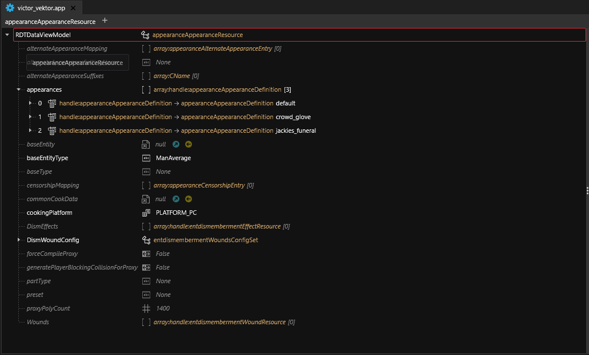
Task: Collapse the appearances array node
Action: tap(19, 89)
